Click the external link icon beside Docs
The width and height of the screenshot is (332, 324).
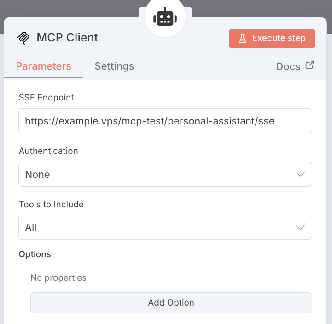(x=309, y=65)
